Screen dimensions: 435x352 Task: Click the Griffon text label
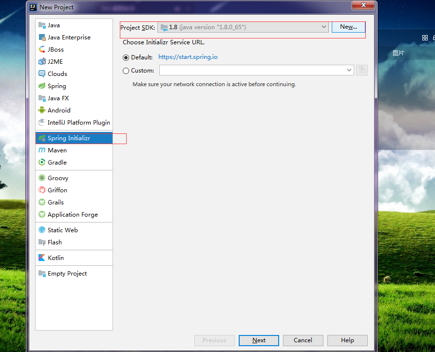(x=57, y=190)
